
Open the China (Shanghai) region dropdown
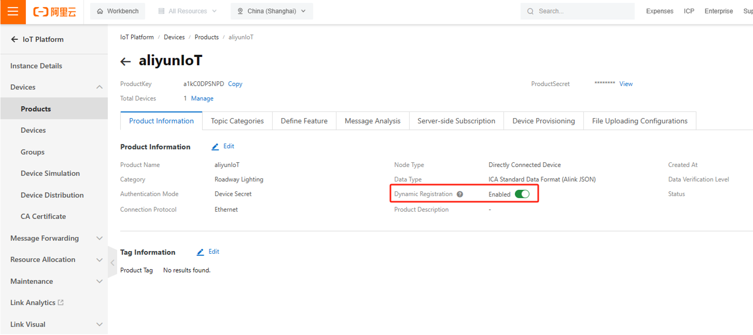click(271, 11)
